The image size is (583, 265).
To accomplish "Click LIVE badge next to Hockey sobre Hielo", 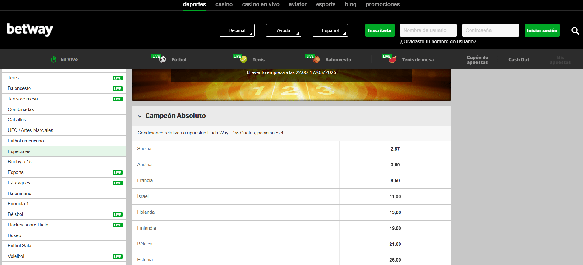I will click(x=118, y=225).
